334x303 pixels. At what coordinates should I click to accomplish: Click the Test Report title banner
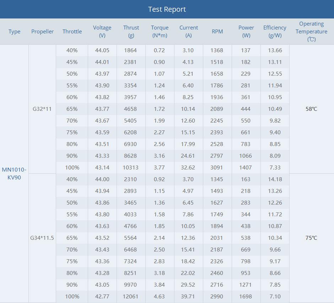(167, 9)
